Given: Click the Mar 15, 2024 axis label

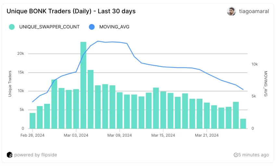Looking at the screenshot, I should (x=163, y=135).
